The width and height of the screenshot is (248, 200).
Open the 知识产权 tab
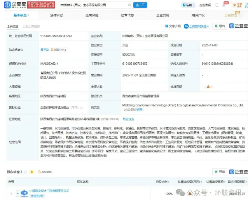point(198,16)
